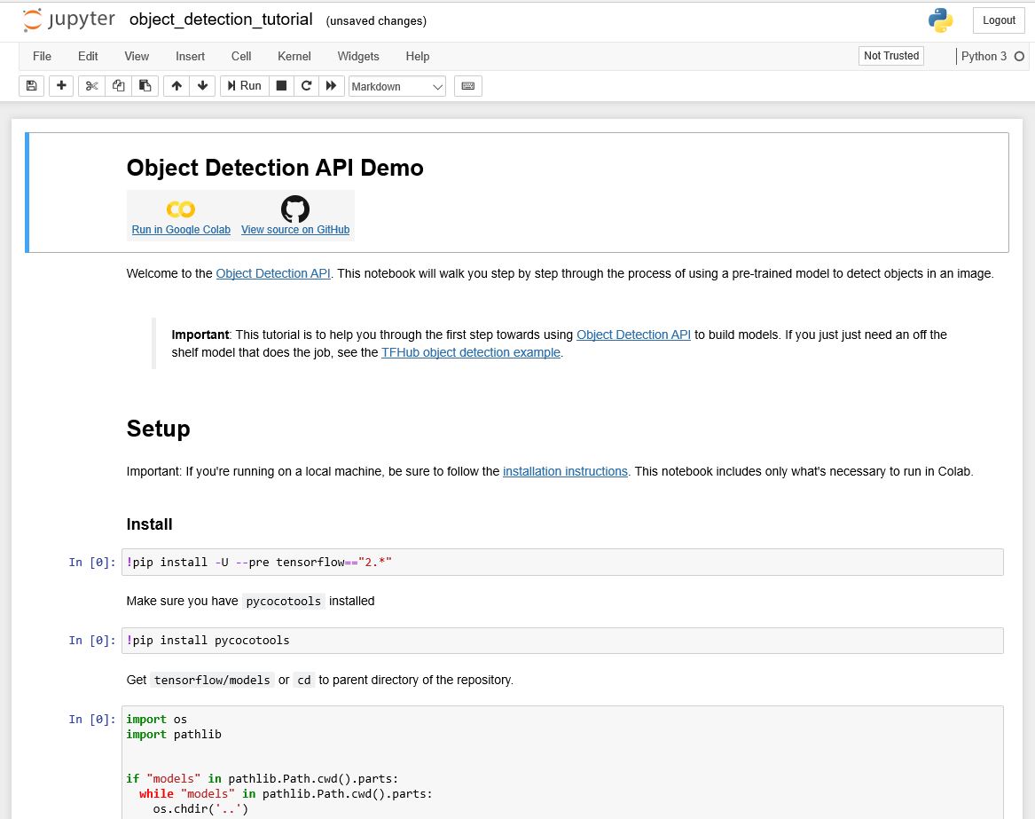
Task: Open the Widgets menu
Action: click(x=357, y=56)
